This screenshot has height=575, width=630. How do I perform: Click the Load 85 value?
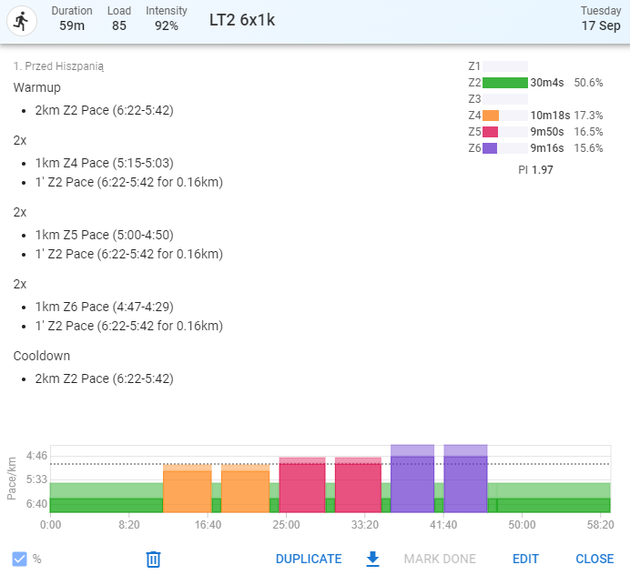[x=119, y=25]
